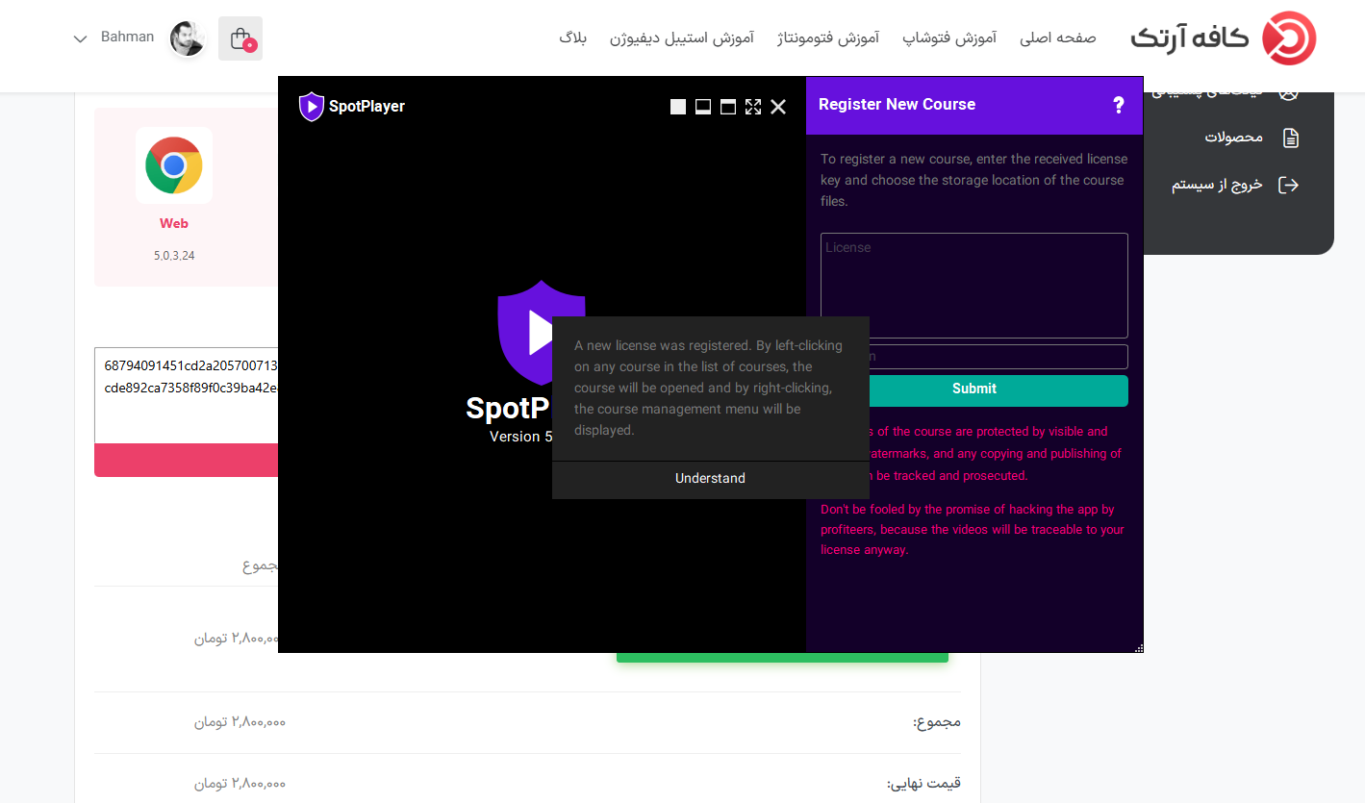Click inside the License text field
The width and height of the screenshot is (1365, 803).
coord(973,285)
